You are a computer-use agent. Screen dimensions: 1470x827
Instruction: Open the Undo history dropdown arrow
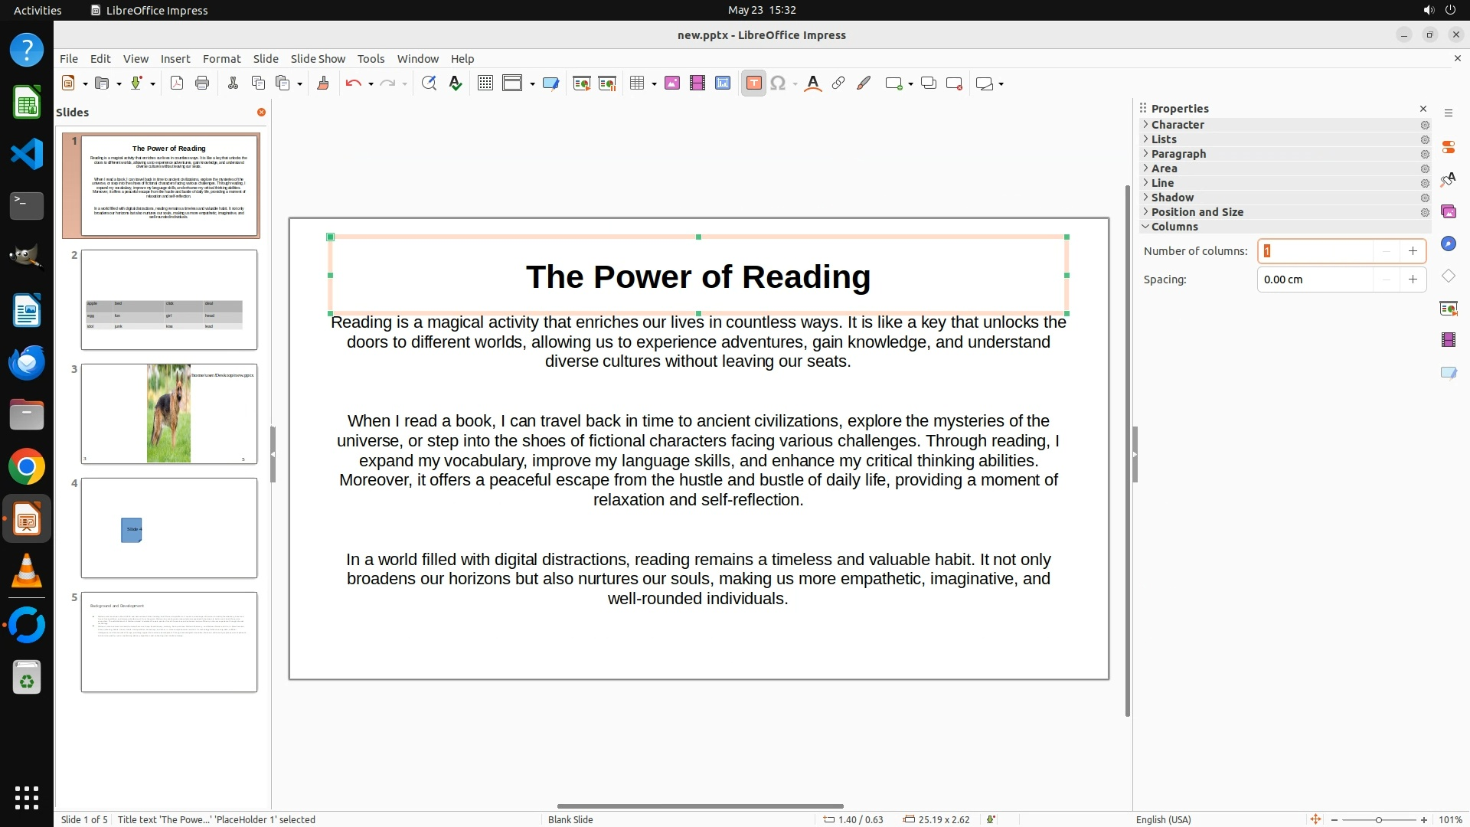click(x=371, y=84)
